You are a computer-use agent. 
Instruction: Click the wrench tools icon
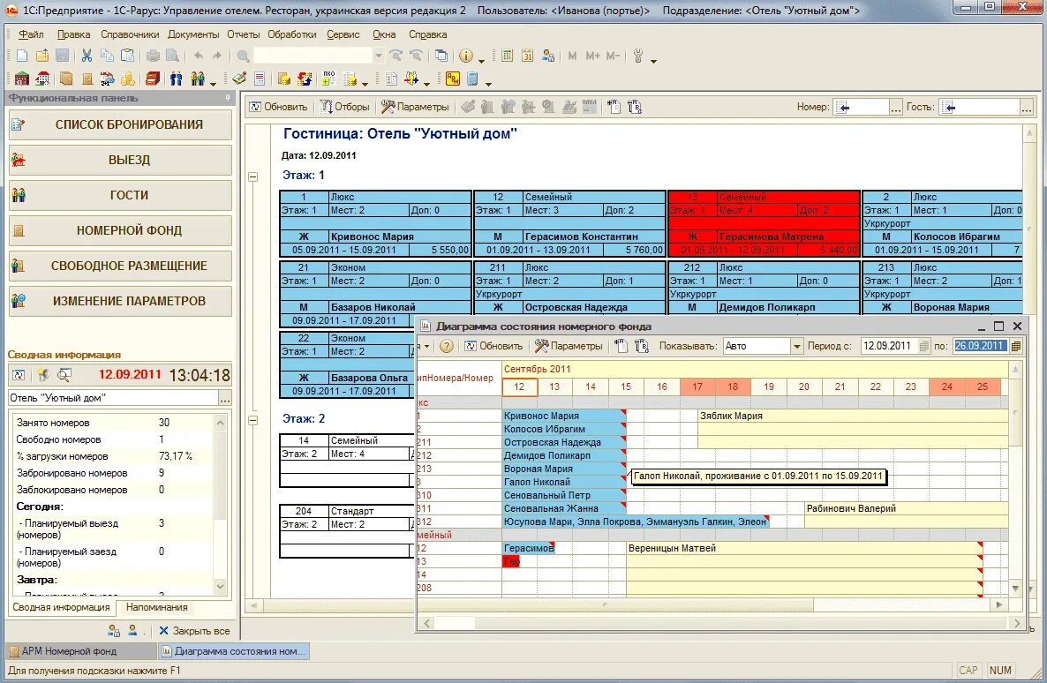click(x=638, y=56)
